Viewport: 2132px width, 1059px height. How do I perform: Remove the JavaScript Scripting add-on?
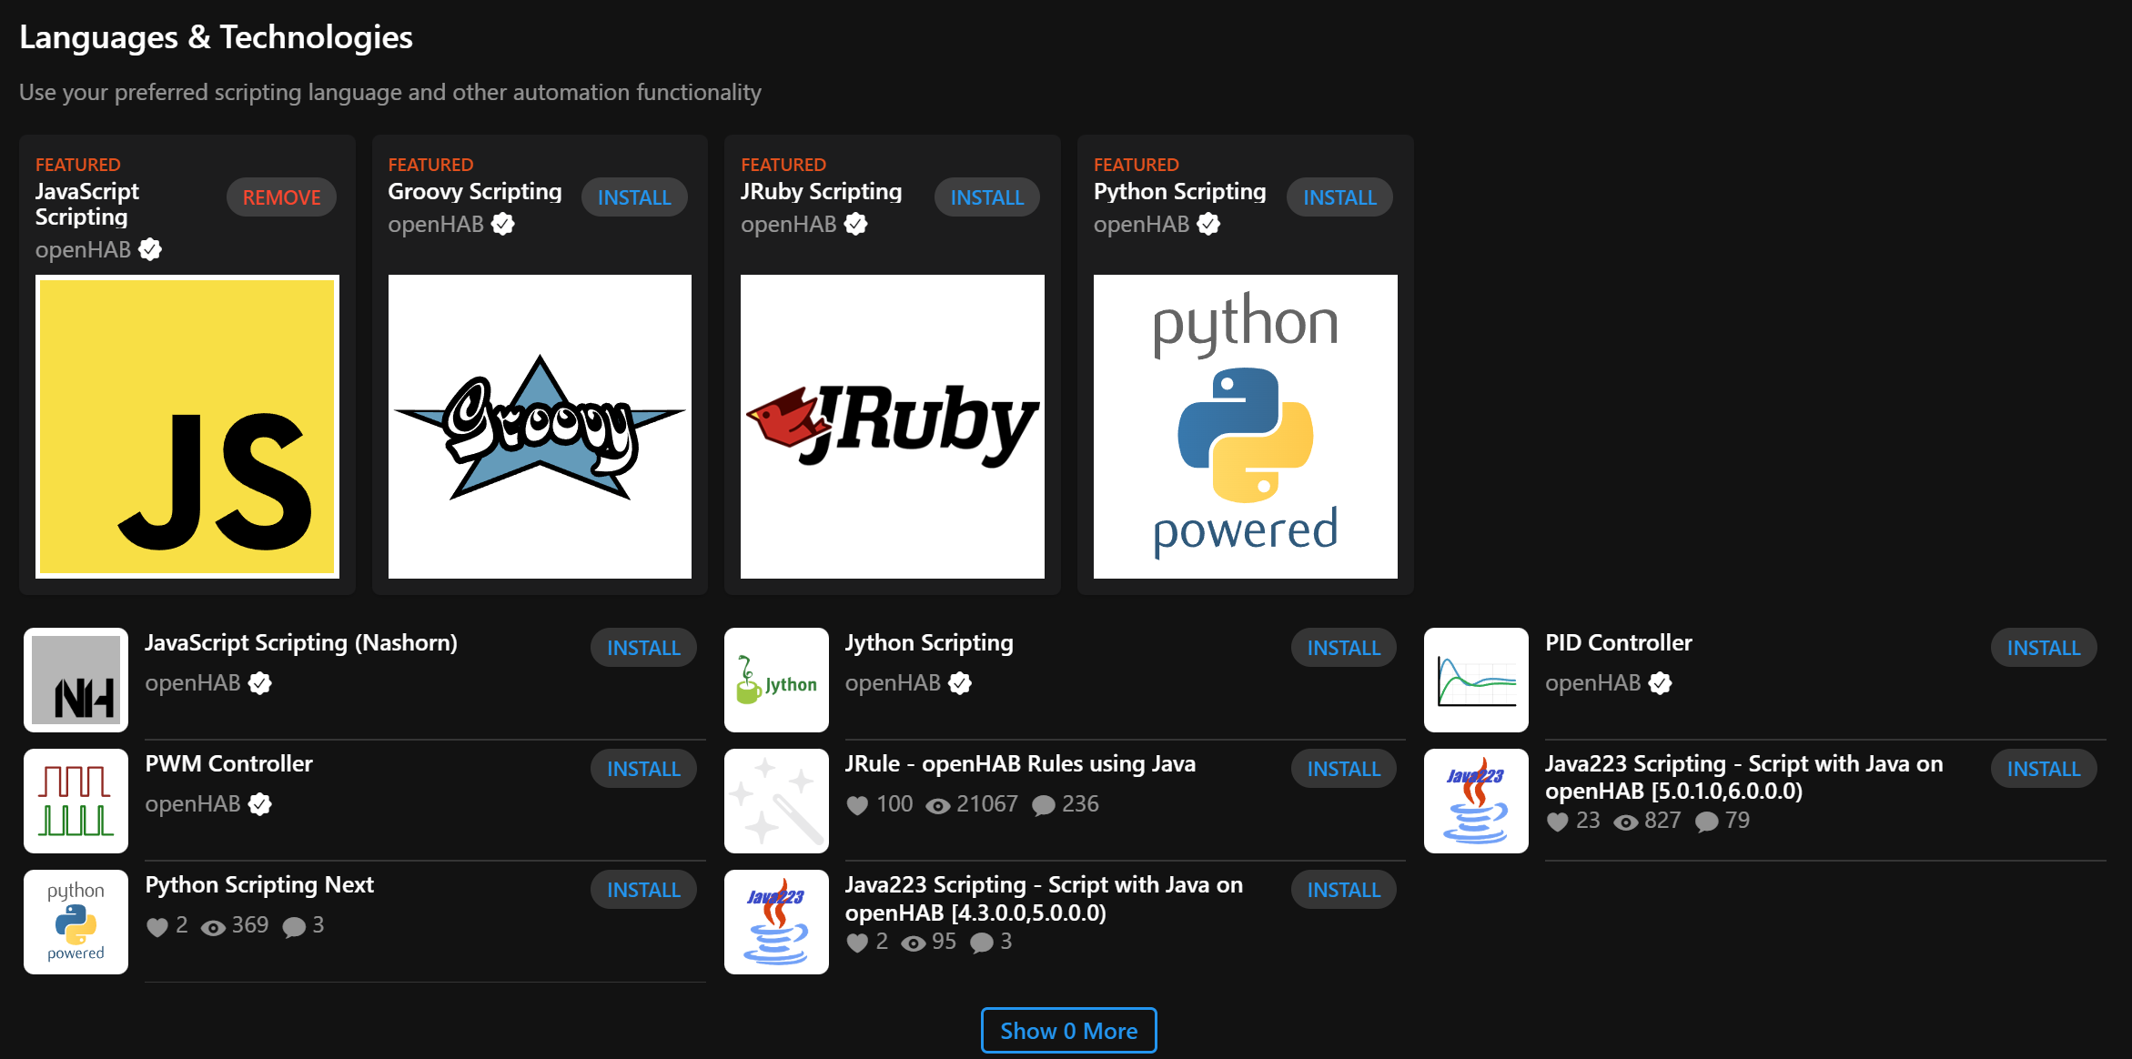coord(281,197)
